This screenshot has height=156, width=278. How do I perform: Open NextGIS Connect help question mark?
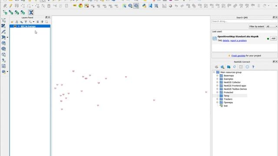[x=253, y=67]
